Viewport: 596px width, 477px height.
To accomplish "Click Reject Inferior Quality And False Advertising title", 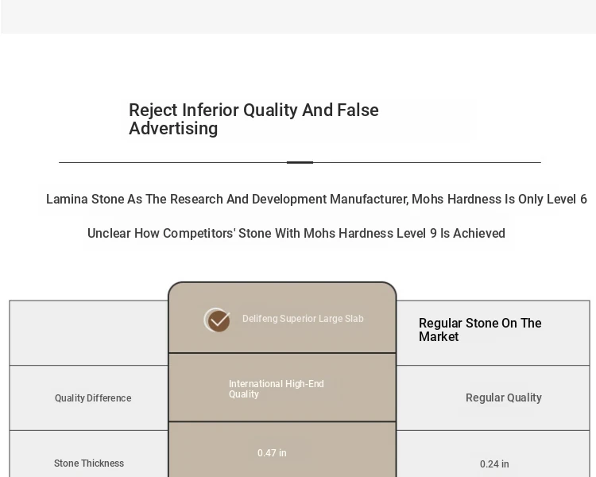I will pos(253,119).
